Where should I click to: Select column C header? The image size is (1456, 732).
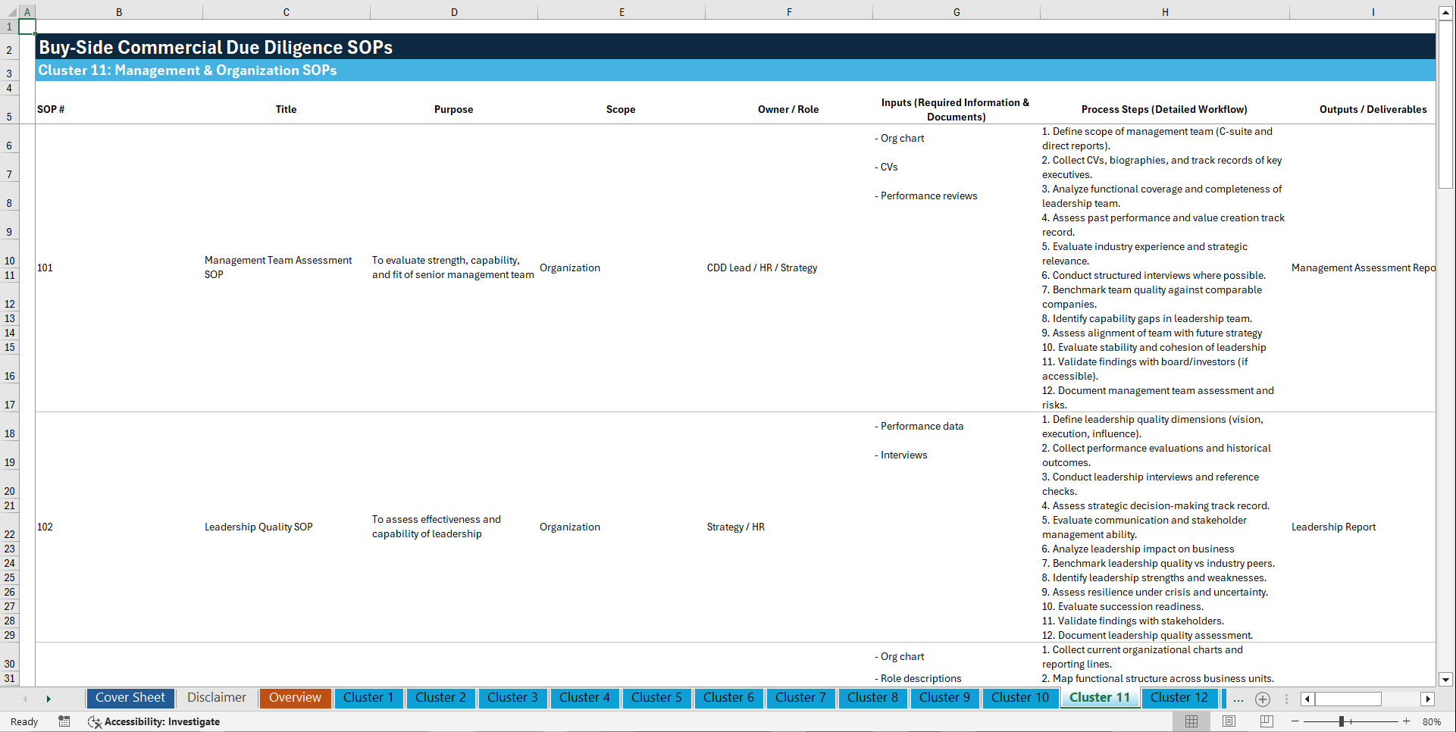click(287, 12)
